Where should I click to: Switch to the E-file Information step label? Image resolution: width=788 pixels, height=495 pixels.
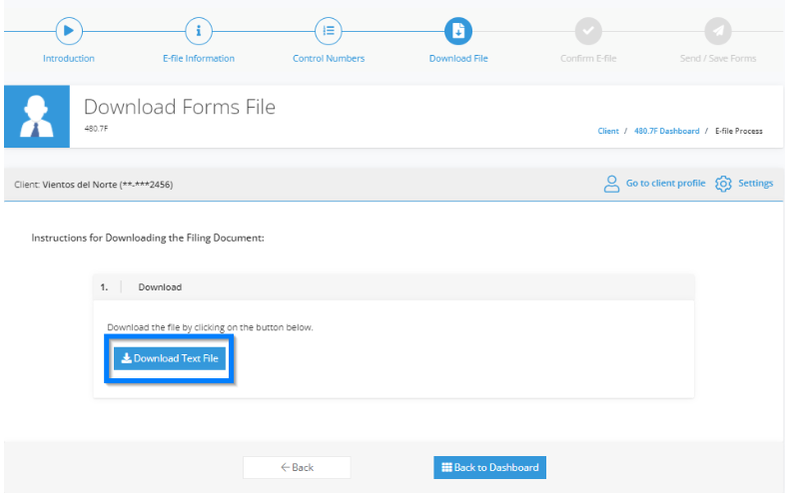point(199,58)
